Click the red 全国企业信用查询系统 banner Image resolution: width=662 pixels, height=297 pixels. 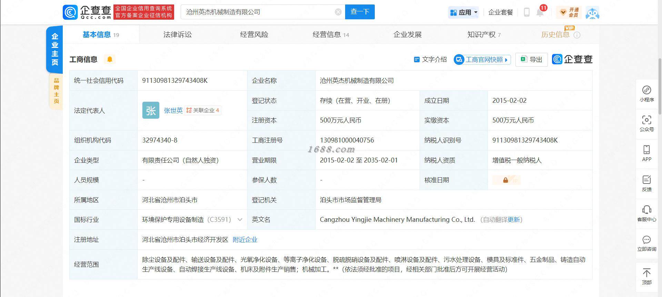(x=144, y=12)
